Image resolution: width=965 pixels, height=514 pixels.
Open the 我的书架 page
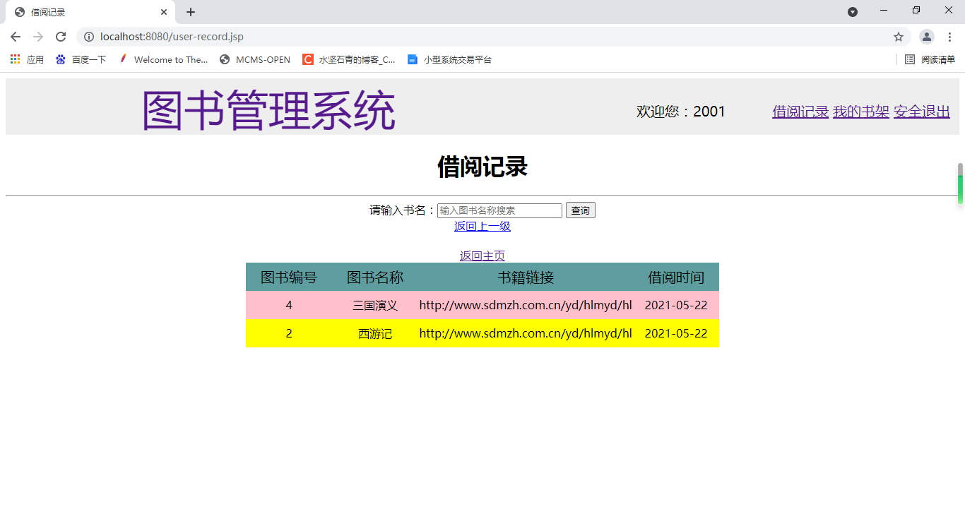click(x=860, y=111)
